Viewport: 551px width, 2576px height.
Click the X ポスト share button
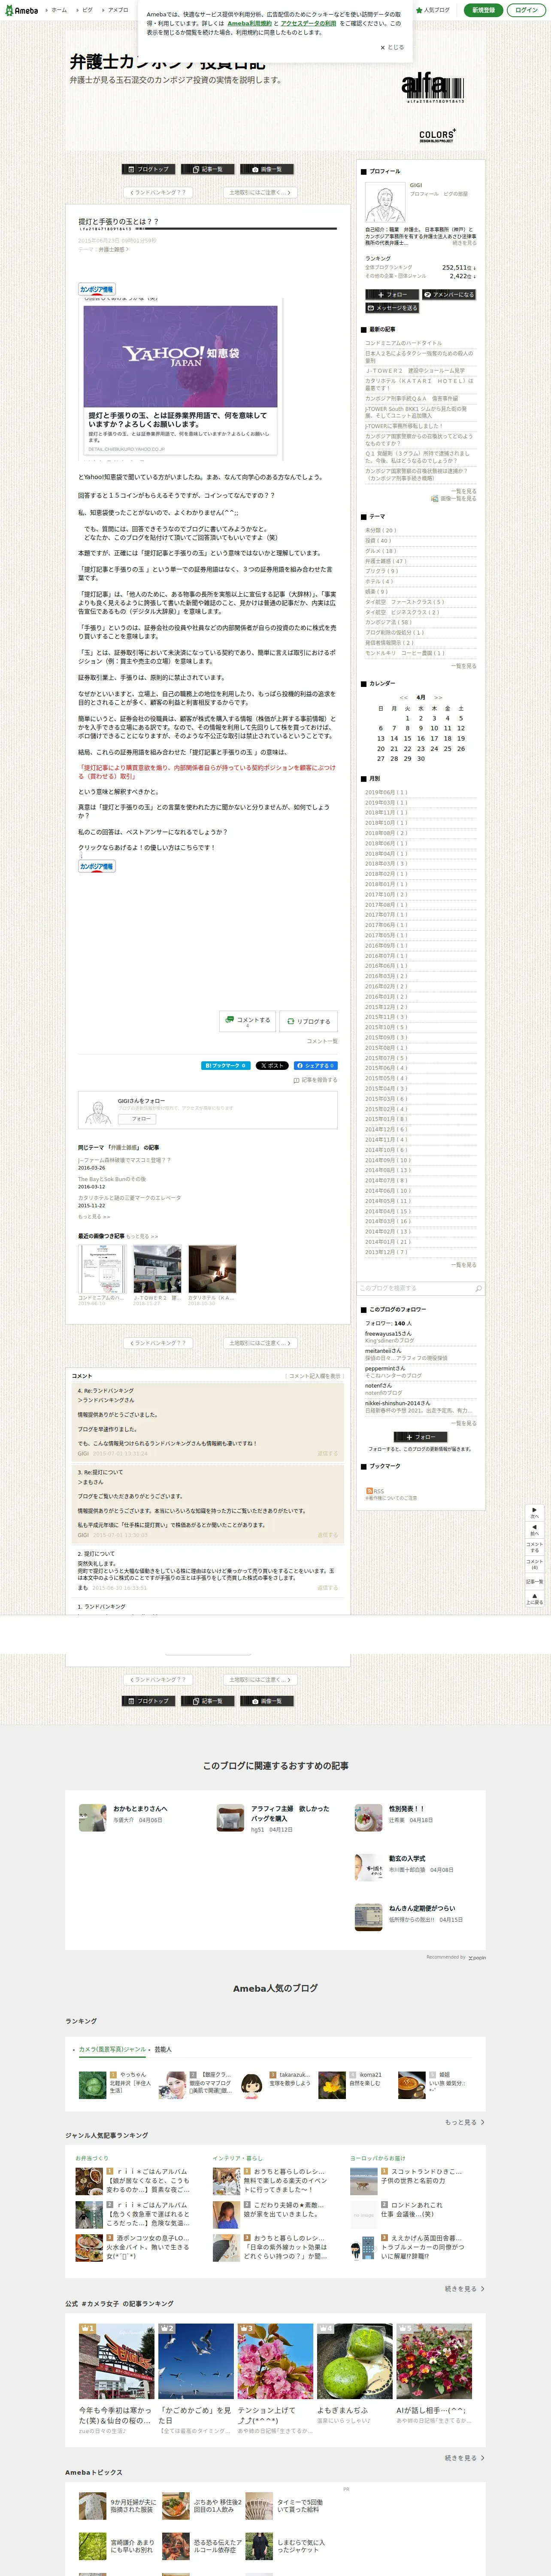(272, 1065)
